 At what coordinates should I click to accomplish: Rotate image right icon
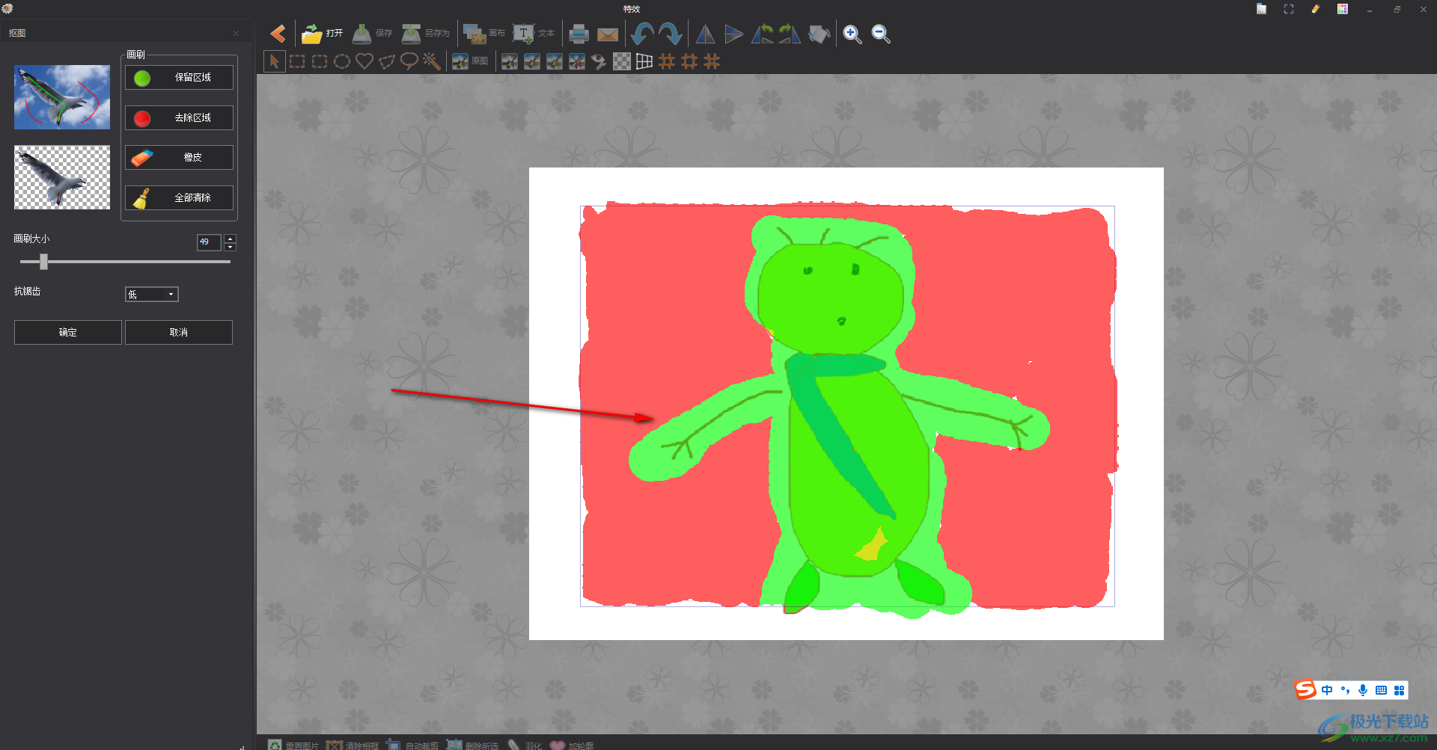[790, 34]
